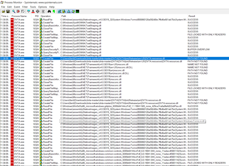Toggle Show File System Activity
Image resolution: width=229 pixels, height=166 pixels.
tap(64, 11)
